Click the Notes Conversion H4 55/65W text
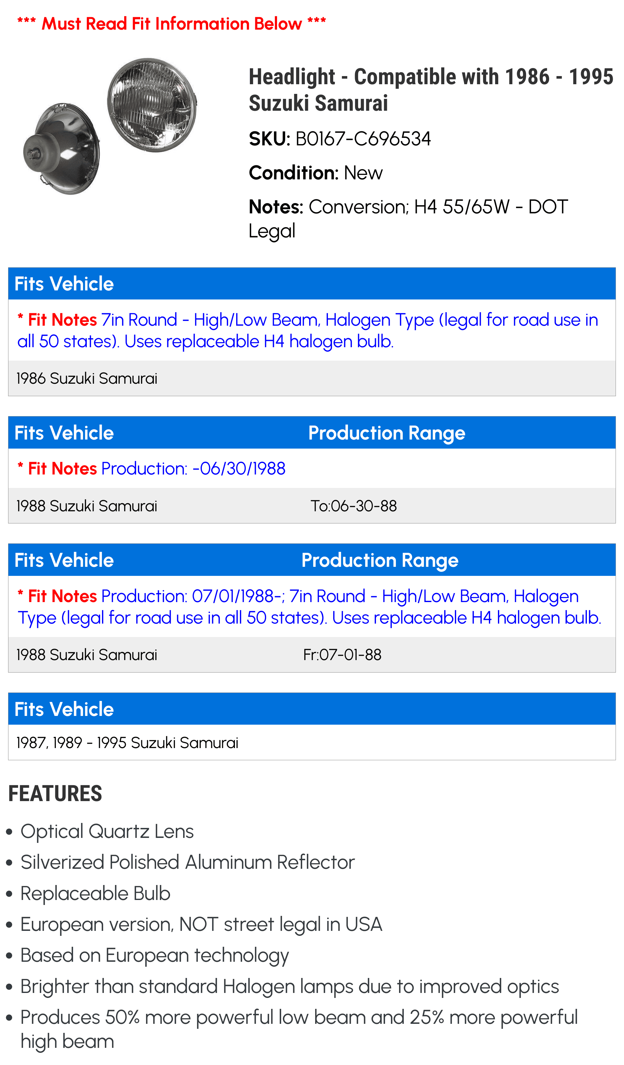The width and height of the screenshot is (624, 1065). tap(408, 218)
